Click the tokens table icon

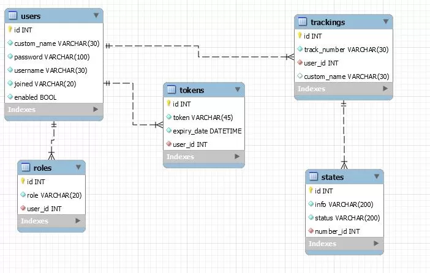coord(171,89)
